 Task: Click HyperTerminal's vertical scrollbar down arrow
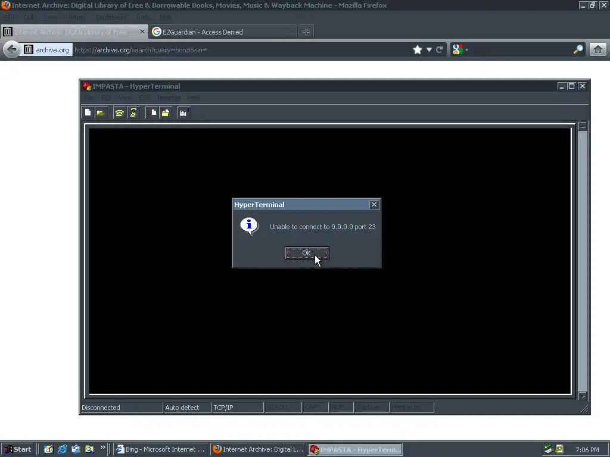[x=583, y=396]
